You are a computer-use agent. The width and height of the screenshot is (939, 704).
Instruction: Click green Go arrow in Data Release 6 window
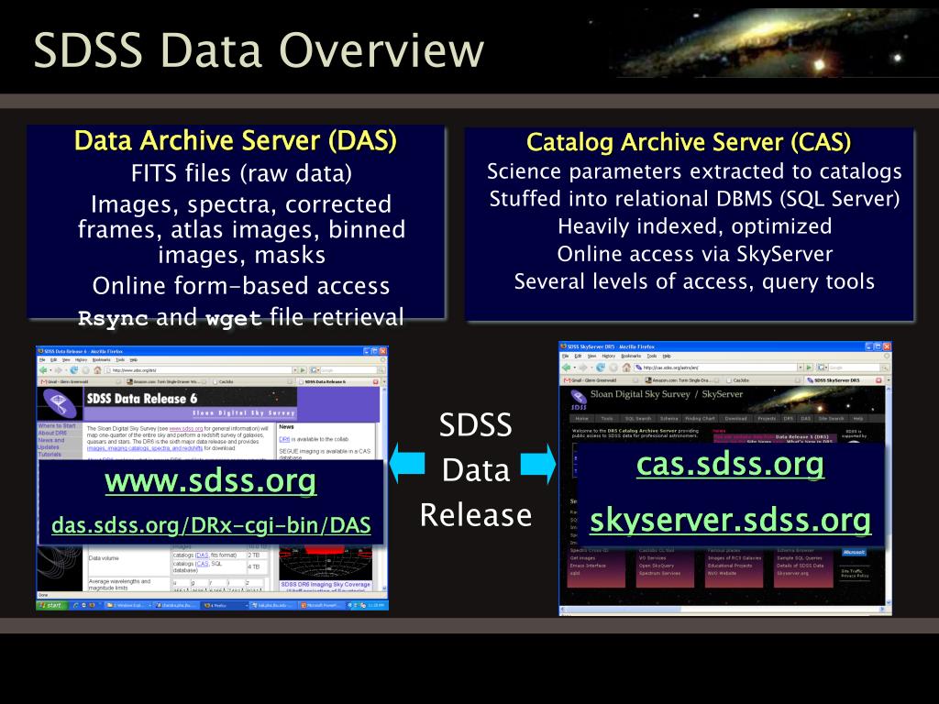303,370
